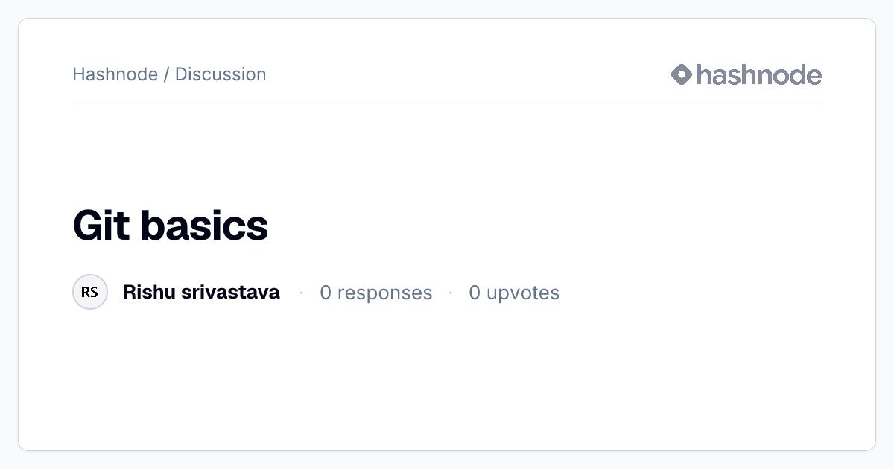Viewport: 894px width, 469px height.
Task: Click the zero digit beside upvotes
Action: (x=475, y=293)
